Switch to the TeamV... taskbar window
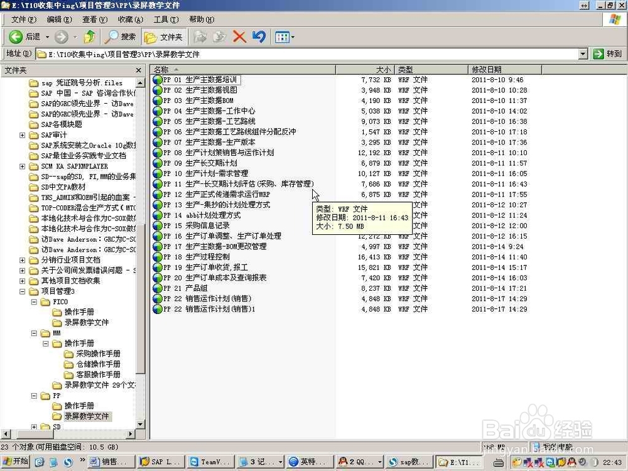 (x=210, y=462)
